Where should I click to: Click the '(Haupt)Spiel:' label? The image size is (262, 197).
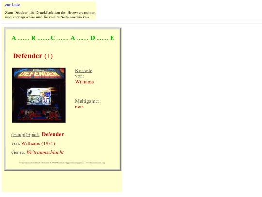point(25,135)
